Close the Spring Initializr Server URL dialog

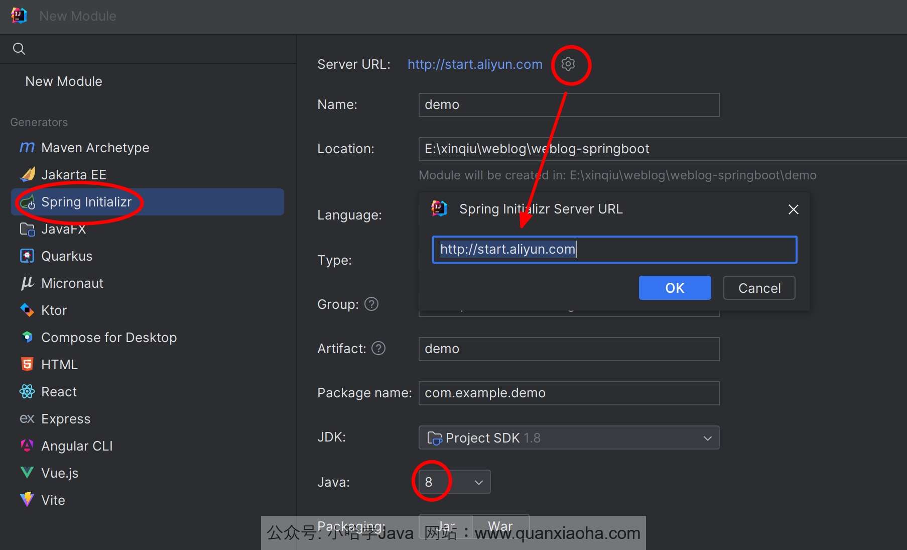(793, 209)
